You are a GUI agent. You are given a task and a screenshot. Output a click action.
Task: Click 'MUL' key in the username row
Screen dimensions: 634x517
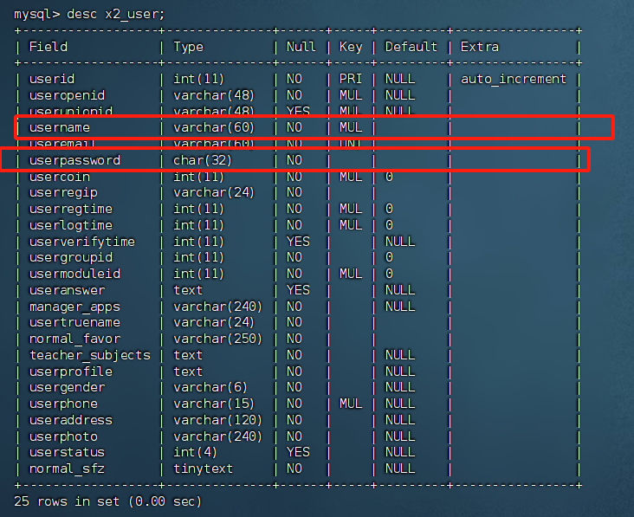point(350,127)
